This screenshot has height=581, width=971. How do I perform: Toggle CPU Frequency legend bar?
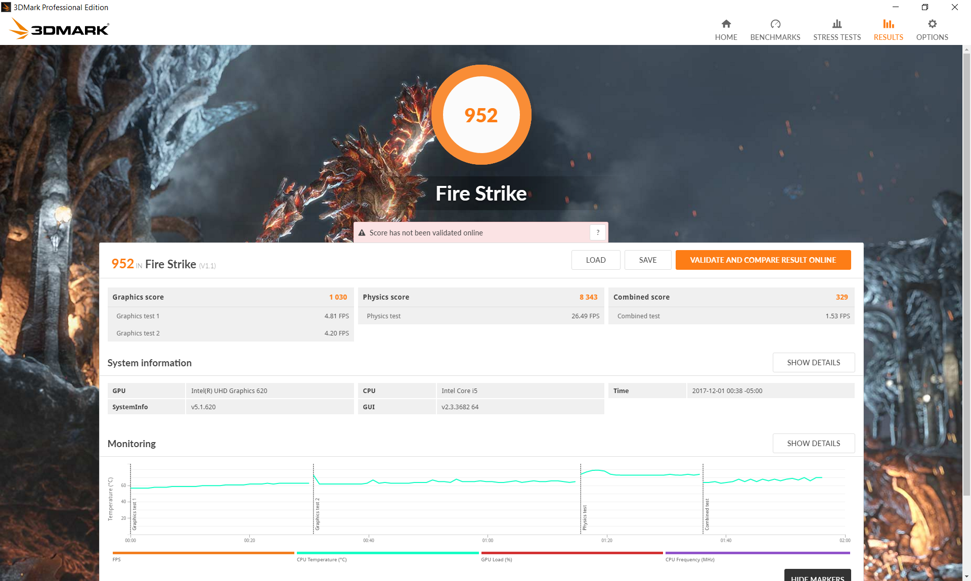click(x=757, y=553)
